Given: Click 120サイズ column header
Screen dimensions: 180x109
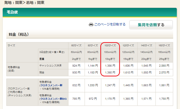Looking at the screenshot, I should pos(128,45).
